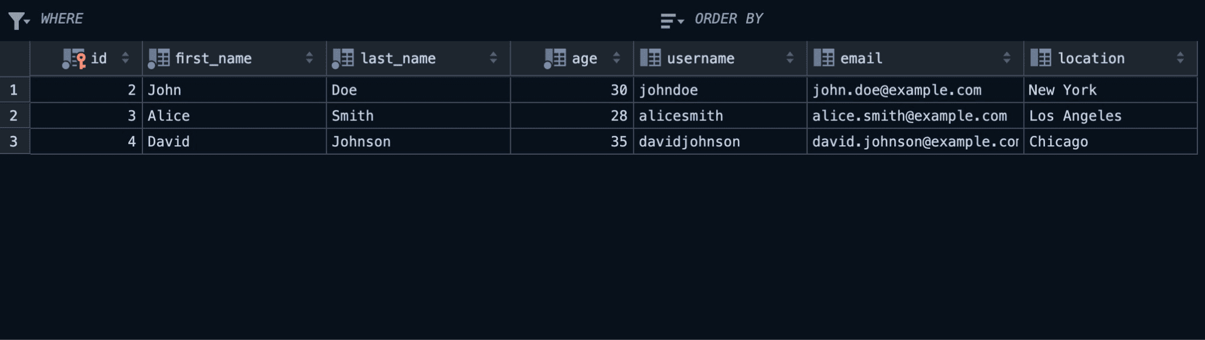Select the john.doe@example.com email cell
Viewport: 1205px width, 340px height.
pos(897,90)
